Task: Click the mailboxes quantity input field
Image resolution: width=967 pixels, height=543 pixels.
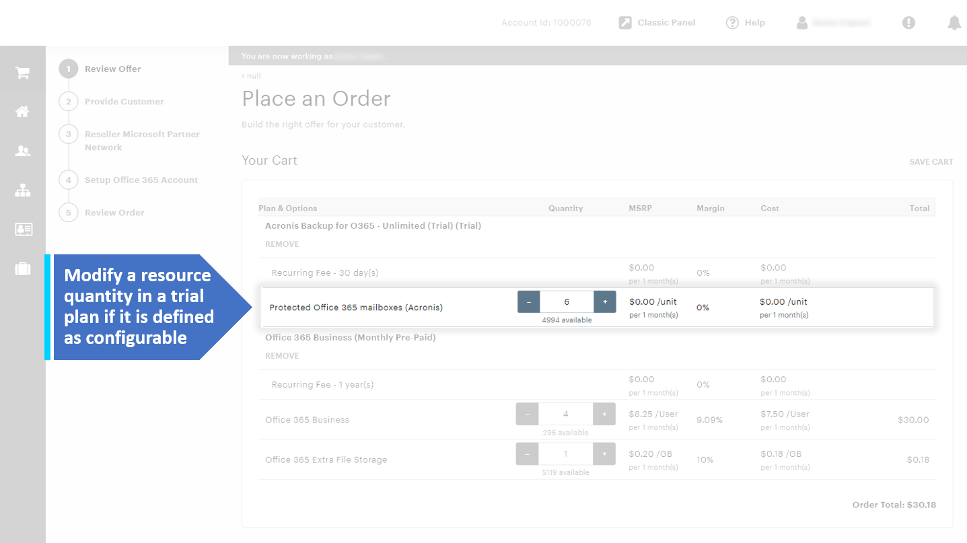Action: point(567,302)
